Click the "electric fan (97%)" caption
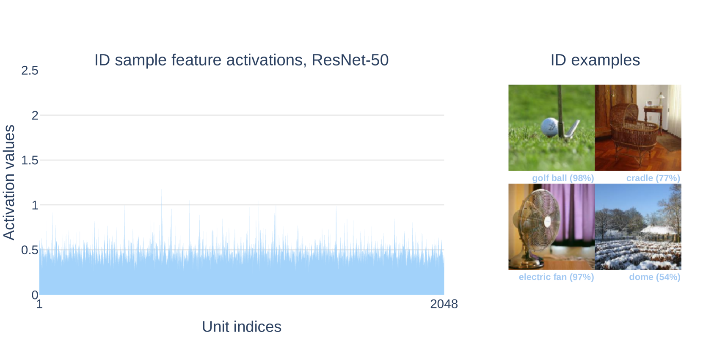The height and width of the screenshot is (351, 703). 556,277
